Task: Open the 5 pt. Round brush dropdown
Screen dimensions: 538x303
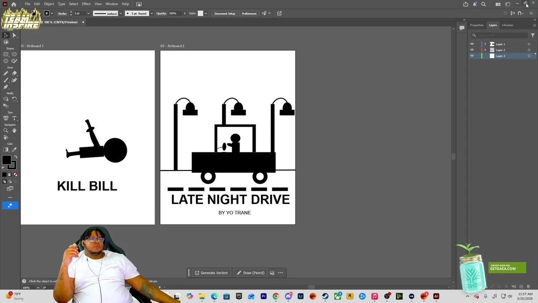Action: 151,13
